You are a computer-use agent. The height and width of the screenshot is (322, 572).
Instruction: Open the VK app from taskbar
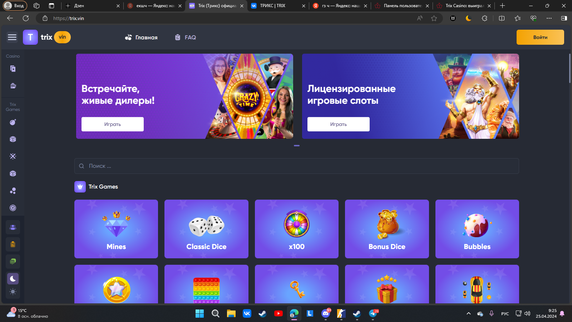click(247, 313)
